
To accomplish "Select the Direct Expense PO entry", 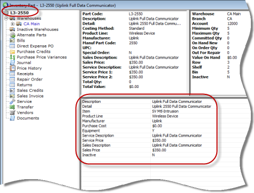I will coord(35,46).
